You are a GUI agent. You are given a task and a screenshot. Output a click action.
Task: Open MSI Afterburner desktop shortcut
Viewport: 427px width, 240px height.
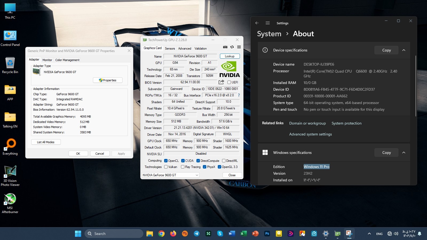coord(10,203)
